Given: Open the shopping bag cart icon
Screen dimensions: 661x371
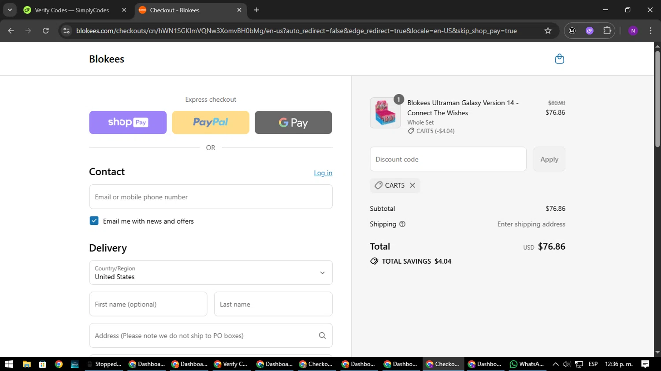Looking at the screenshot, I should [559, 59].
